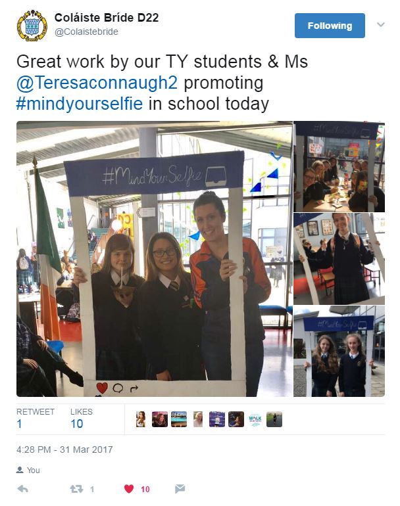The image size is (400, 506).
Task: Click the retweet icon under the tweet
Action: click(x=76, y=489)
